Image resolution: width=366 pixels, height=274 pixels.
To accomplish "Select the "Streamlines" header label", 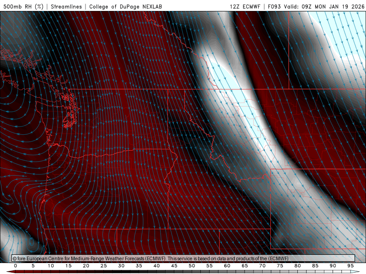I will point(66,6).
